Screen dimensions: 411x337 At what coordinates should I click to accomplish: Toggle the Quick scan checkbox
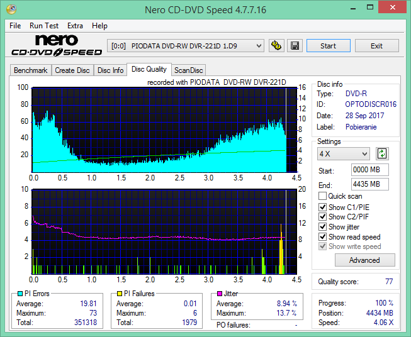[322, 196]
